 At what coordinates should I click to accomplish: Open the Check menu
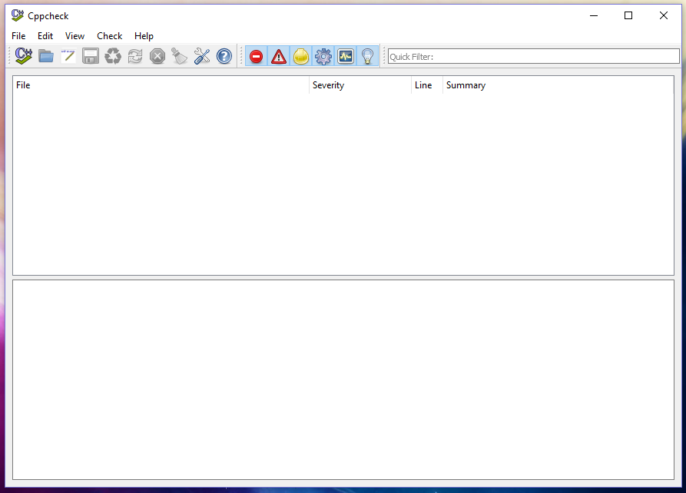109,36
